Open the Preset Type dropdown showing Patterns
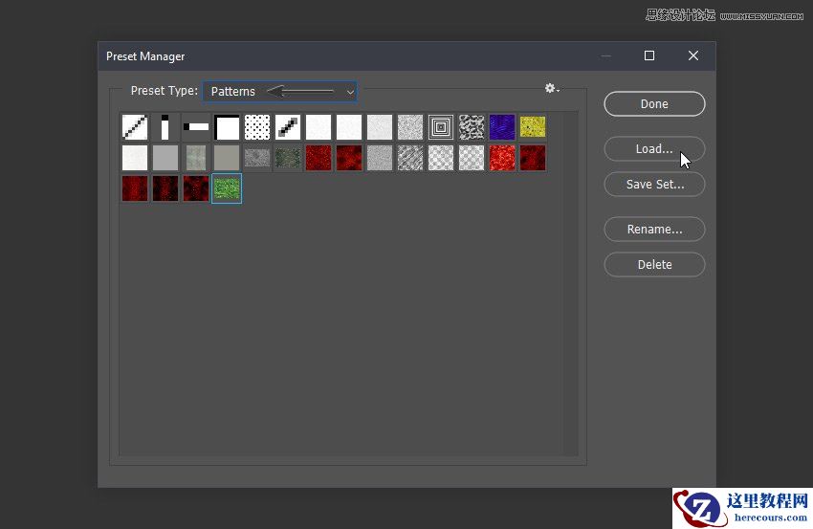The width and height of the screenshot is (813, 529). click(279, 92)
